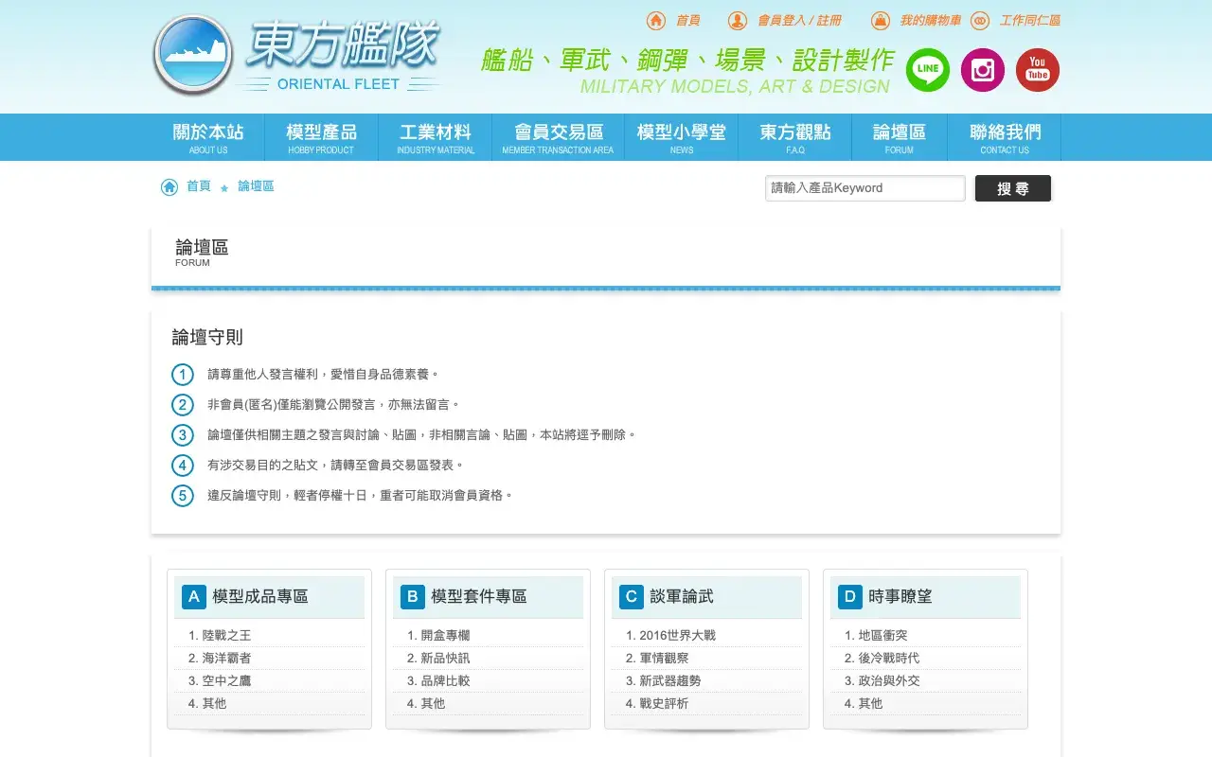The height and width of the screenshot is (757, 1212).
Task: Click the member login person icon
Action: [x=738, y=21]
